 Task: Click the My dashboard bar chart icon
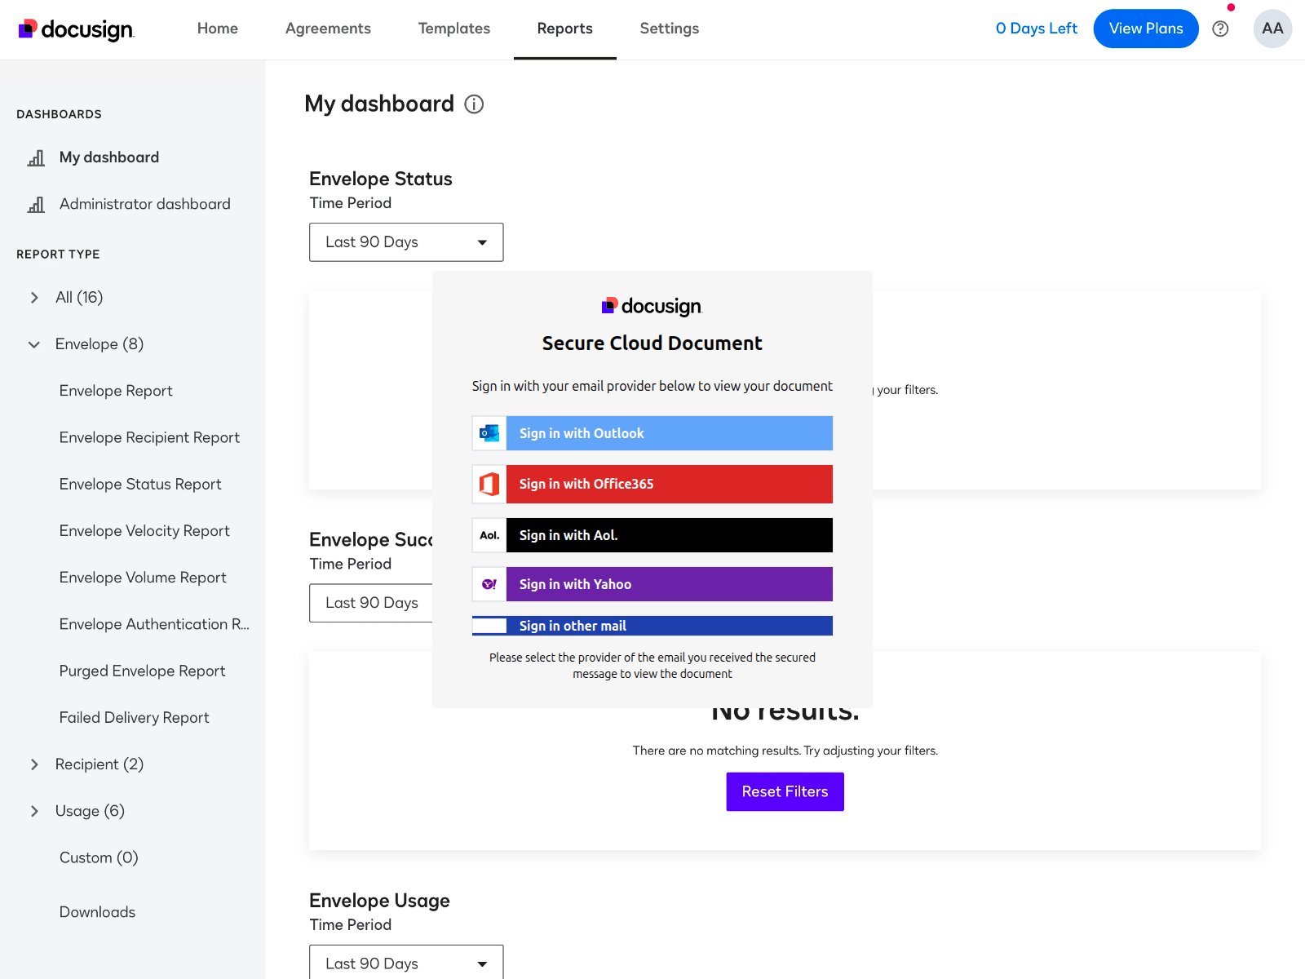point(36,157)
